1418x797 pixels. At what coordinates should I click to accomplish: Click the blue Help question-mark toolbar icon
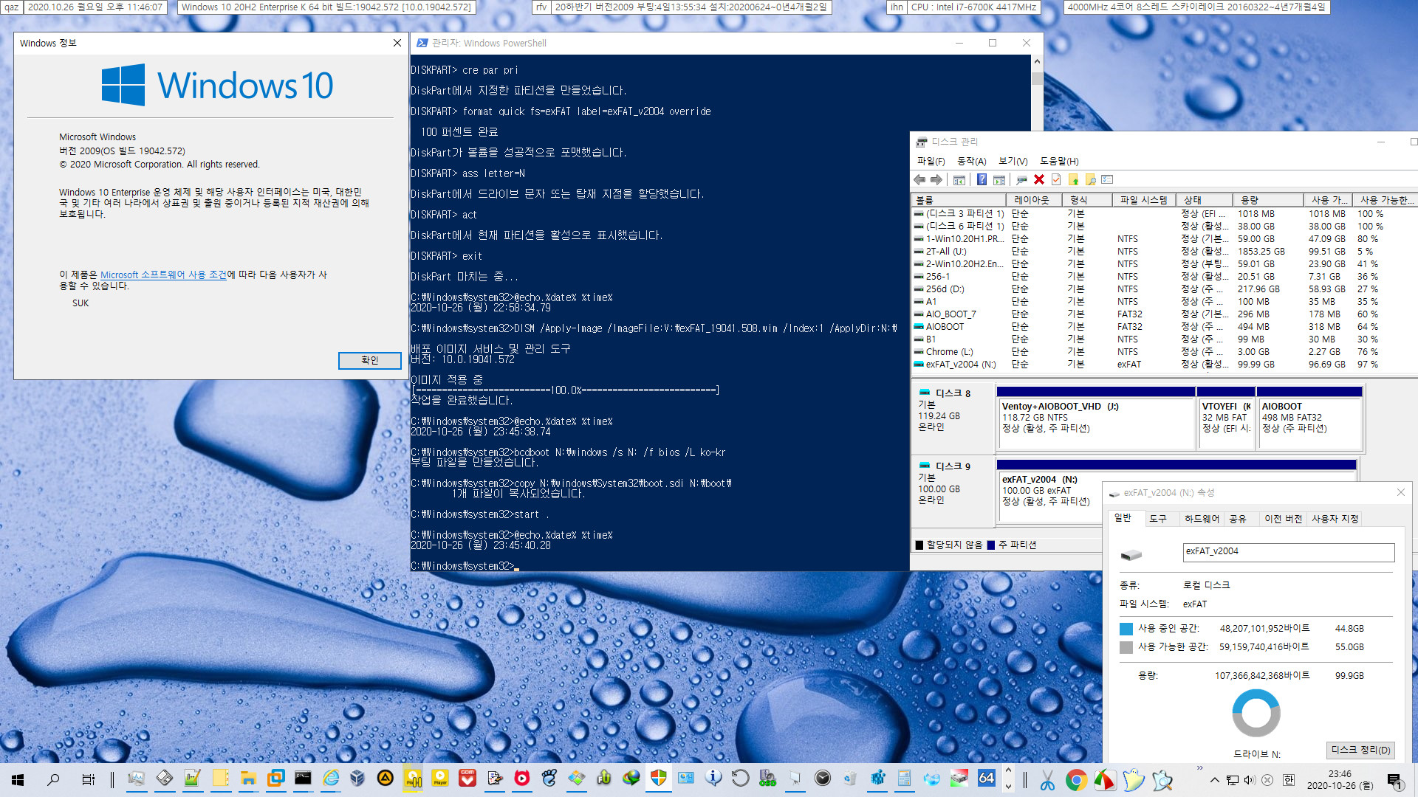coord(982,179)
